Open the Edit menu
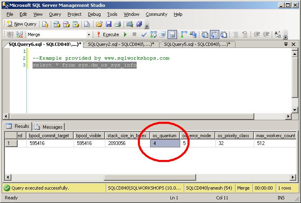 click(23, 14)
